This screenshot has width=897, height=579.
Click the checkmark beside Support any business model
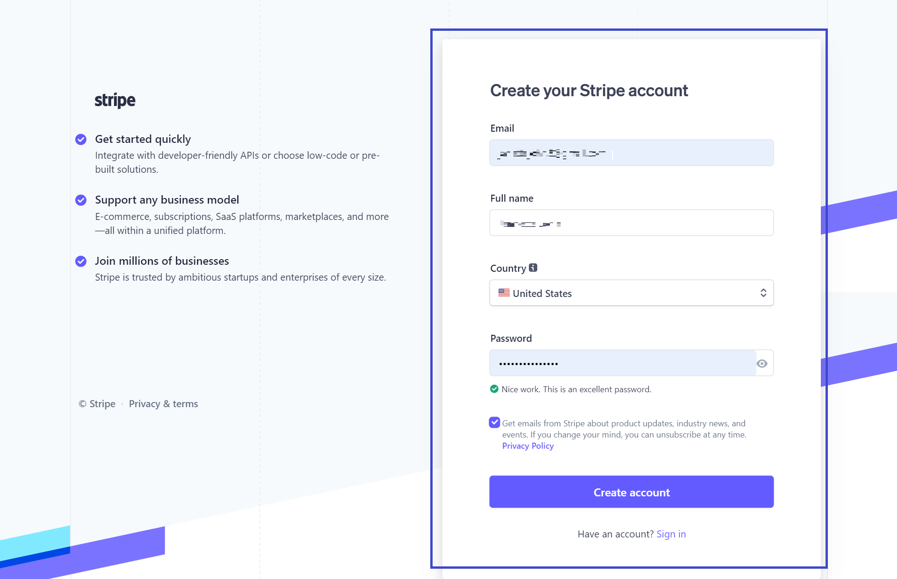point(81,200)
